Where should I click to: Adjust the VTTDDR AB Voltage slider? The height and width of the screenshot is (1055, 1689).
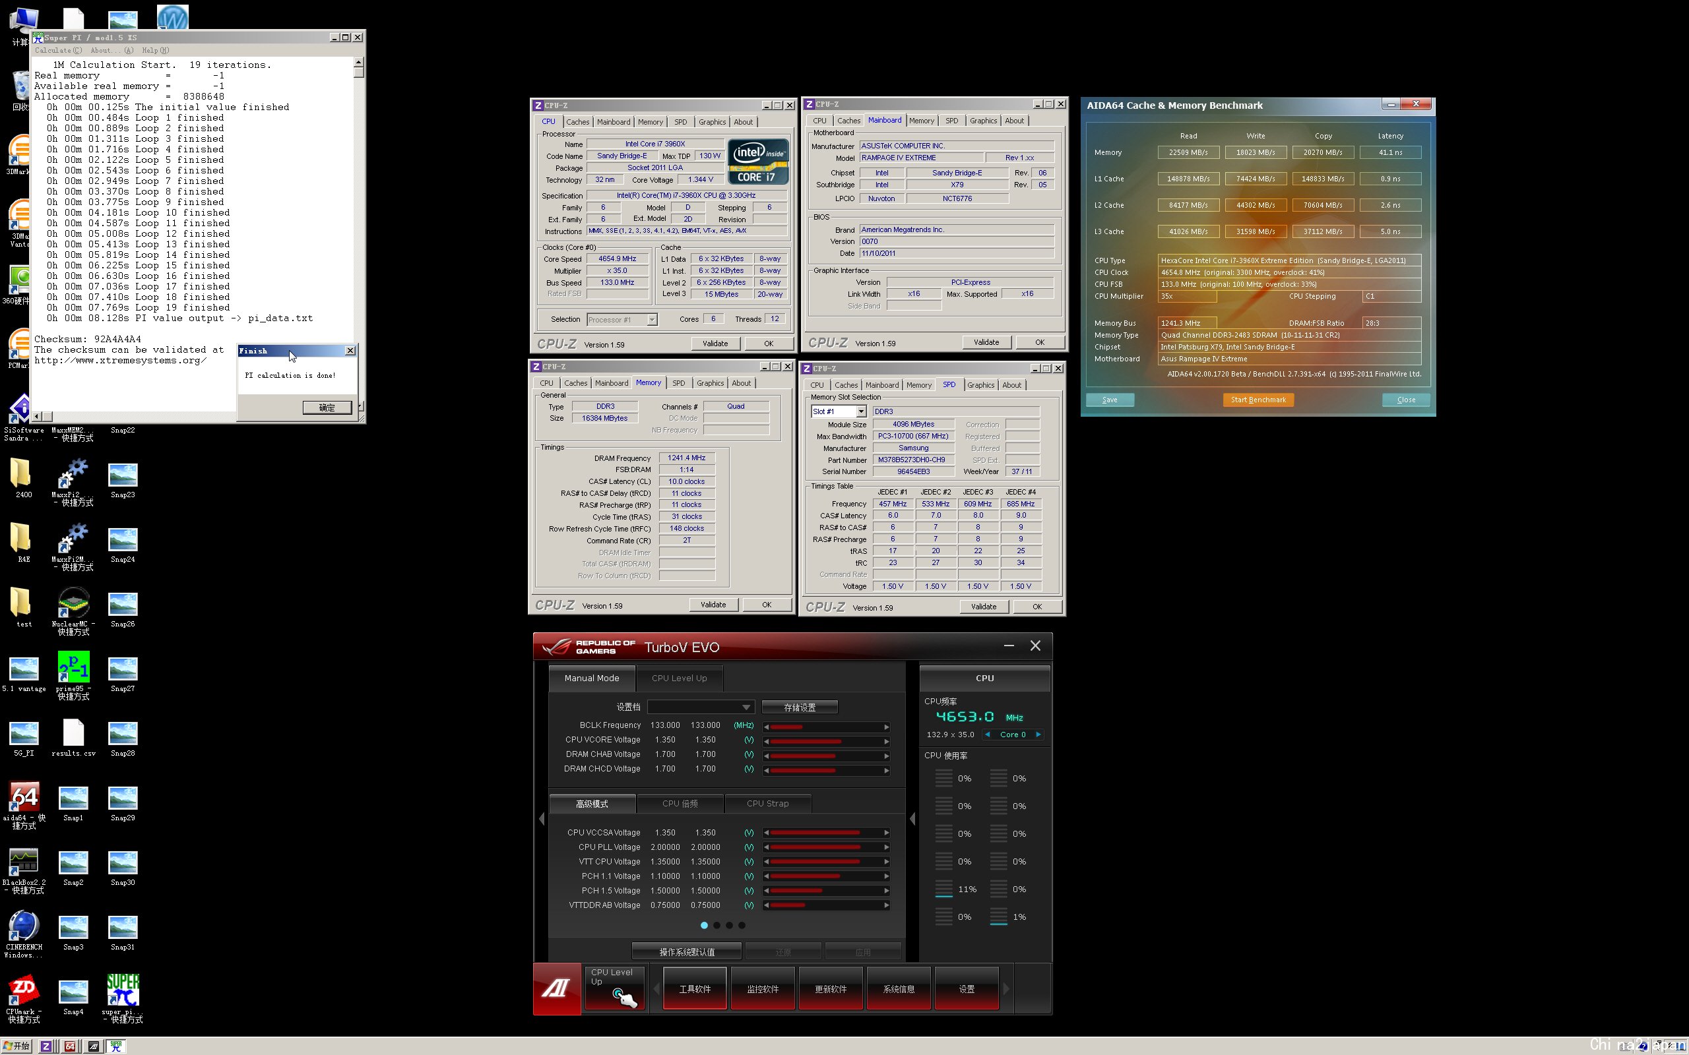click(826, 905)
